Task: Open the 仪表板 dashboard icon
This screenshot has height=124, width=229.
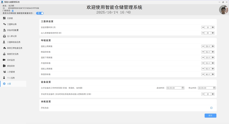Action: 4,18
